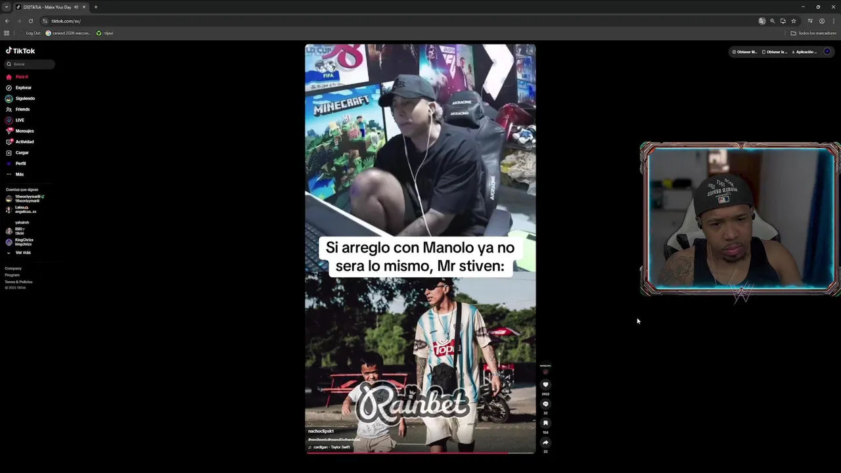
Task: Like the video with the heart icon
Action: 545,385
